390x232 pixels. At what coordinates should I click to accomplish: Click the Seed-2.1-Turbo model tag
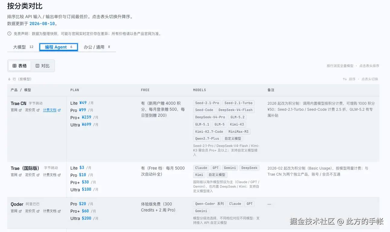tap(238, 103)
